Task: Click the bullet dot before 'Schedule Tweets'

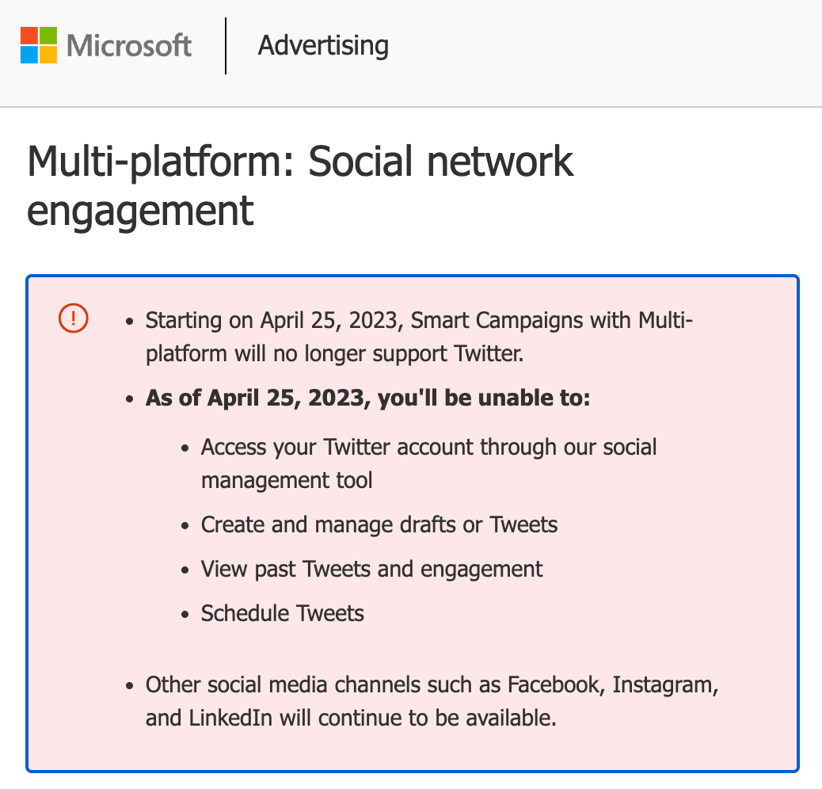Action: point(185,615)
